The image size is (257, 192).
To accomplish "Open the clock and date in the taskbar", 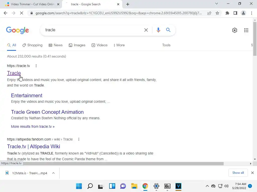I will [239, 186].
